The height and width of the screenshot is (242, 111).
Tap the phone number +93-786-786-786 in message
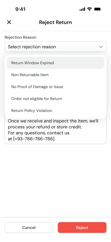(34, 139)
